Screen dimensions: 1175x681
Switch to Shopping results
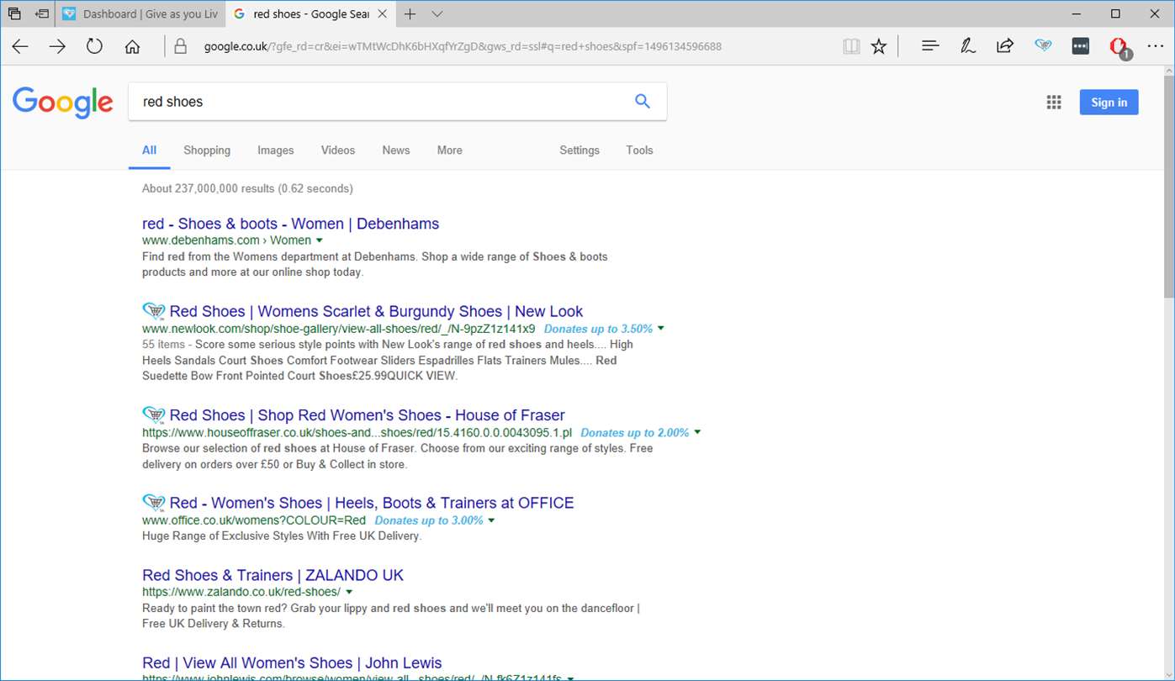[x=207, y=150]
